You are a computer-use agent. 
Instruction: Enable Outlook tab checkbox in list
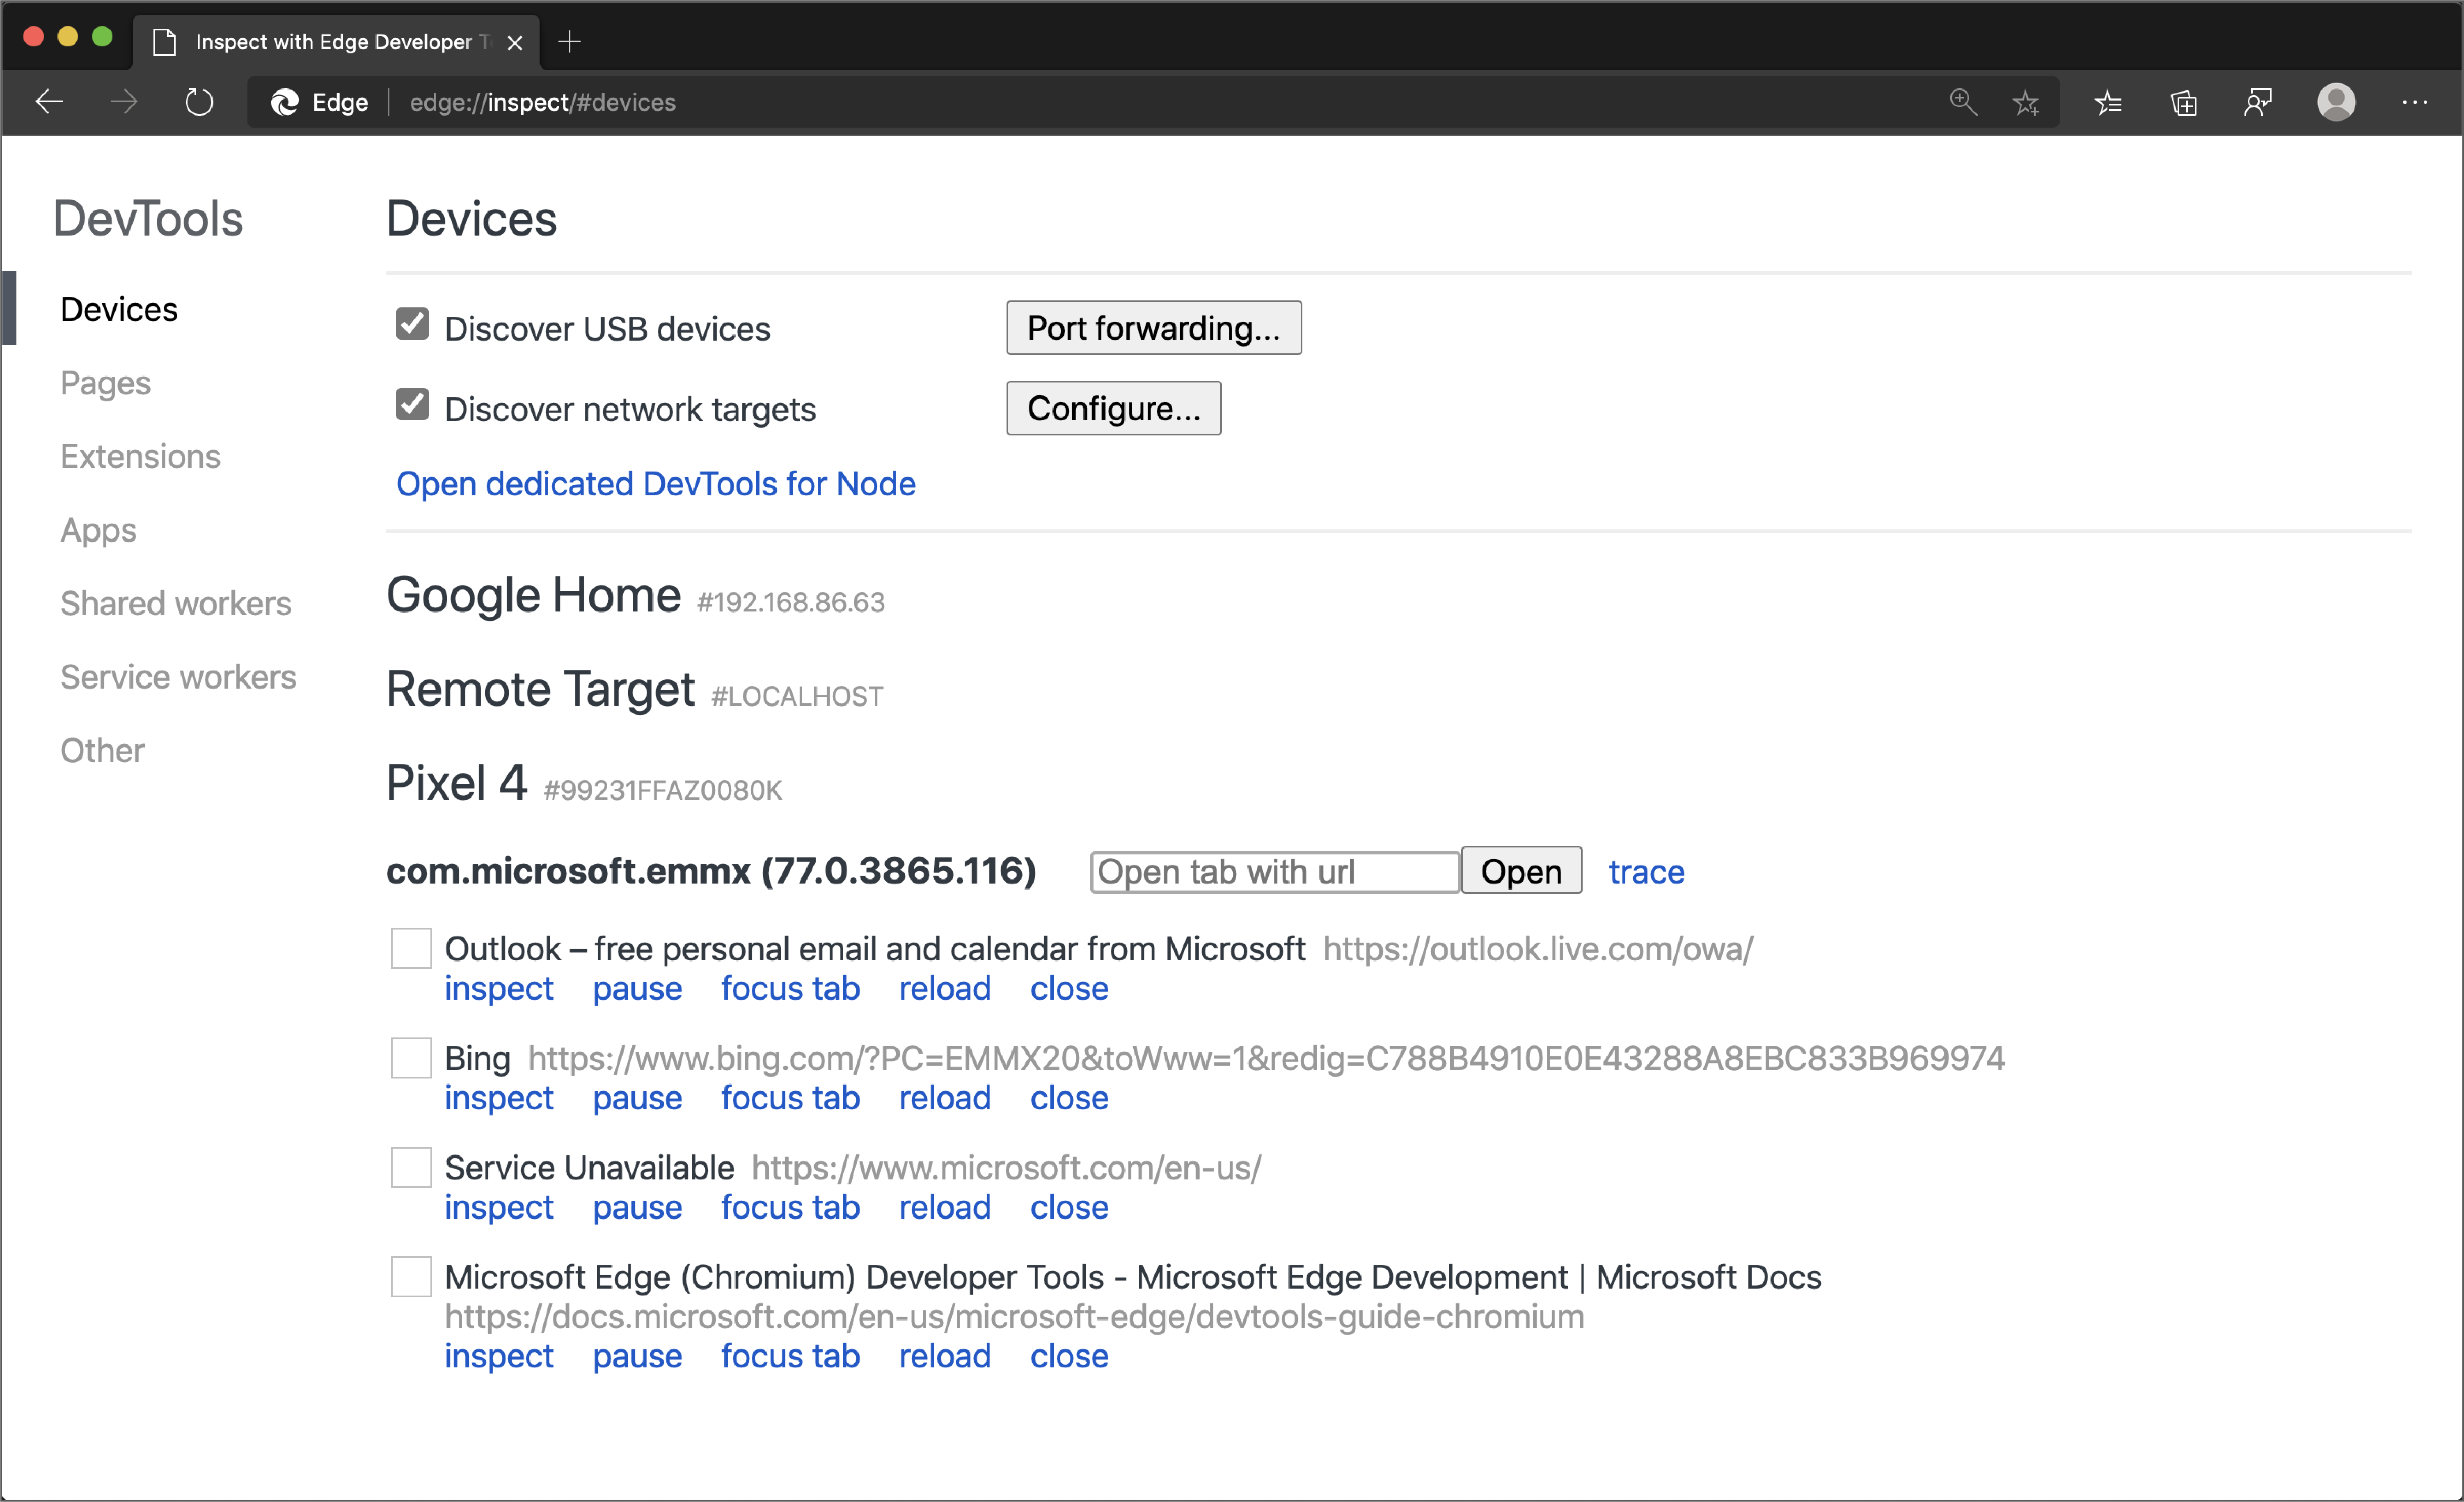pos(412,947)
